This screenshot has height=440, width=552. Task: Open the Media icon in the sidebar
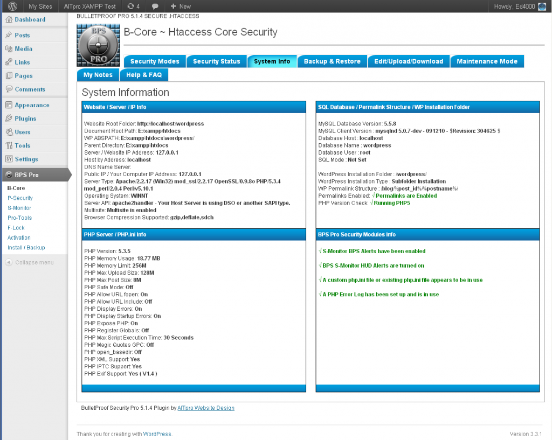coord(10,48)
